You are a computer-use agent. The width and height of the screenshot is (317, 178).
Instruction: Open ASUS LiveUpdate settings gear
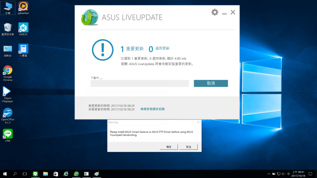tap(215, 12)
